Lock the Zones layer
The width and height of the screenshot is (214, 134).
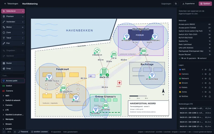[210, 92]
